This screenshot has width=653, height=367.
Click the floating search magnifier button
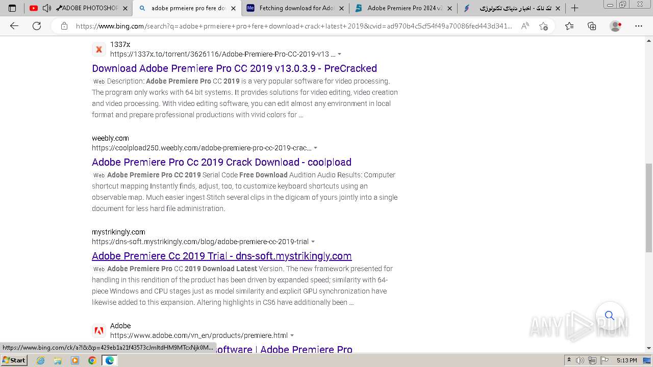click(x=610, y=316)
